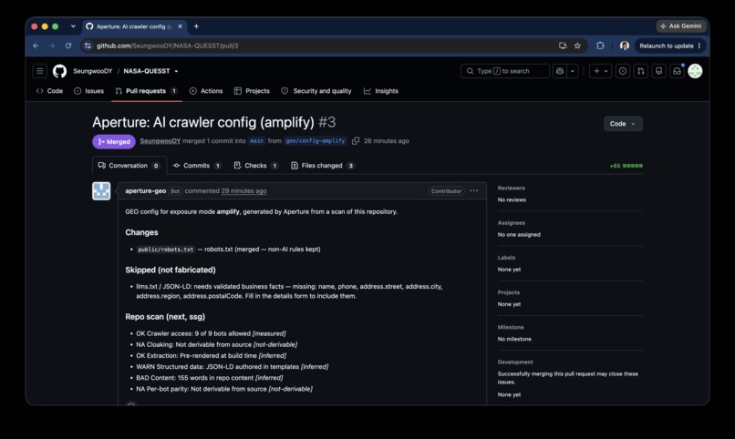
Task: Open SeungwooDY author link under PR title
Action: (160, 141)
